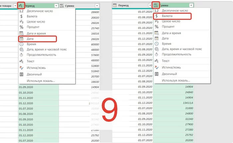233x143 pixels.
Task: Click the Сумма cell with value 51840
Action: (x=88, y=71)
